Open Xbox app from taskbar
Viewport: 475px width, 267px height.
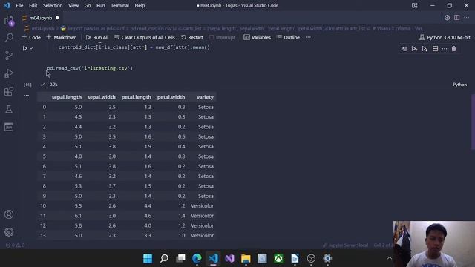pyautogui.click(x=278, y=259)
